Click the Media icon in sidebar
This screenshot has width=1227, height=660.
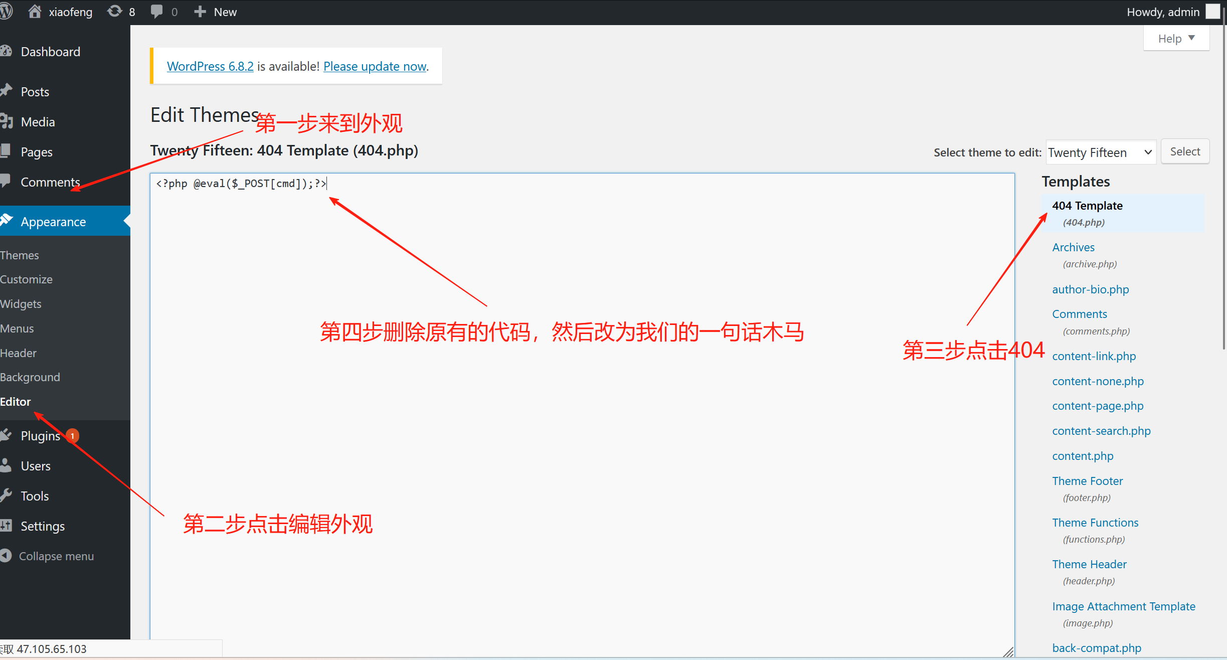(6, 121)
